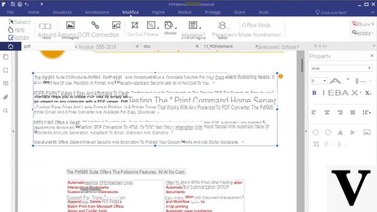Close the doc tab
The height and width of the screenshot is (212, 377).
click(197, 46)
